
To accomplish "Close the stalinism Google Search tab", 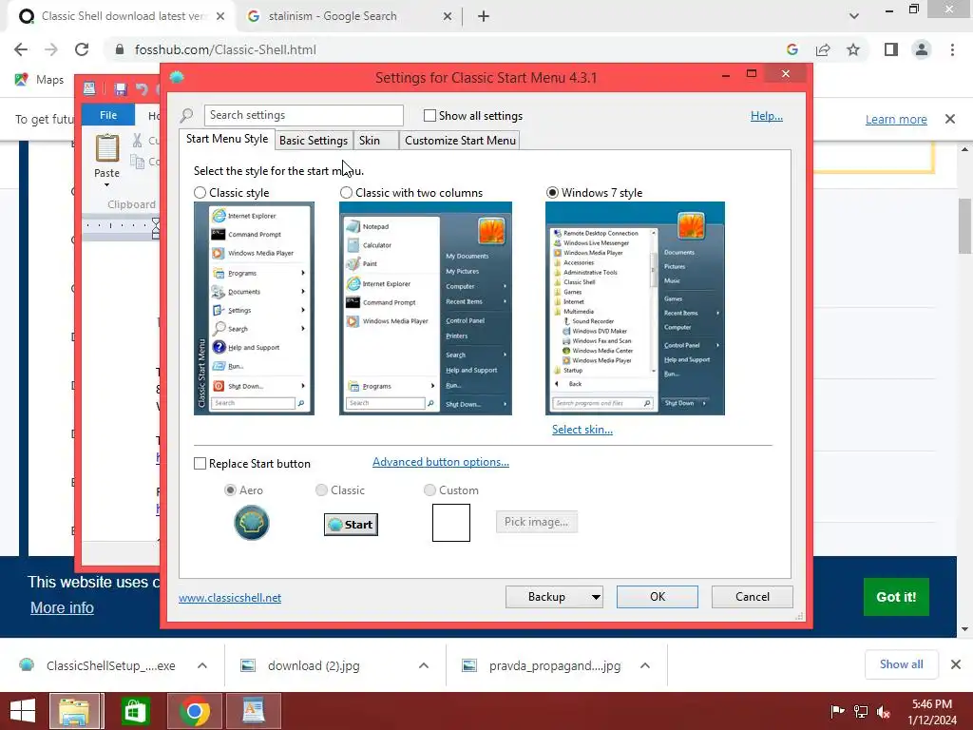I will coord(448,16).
